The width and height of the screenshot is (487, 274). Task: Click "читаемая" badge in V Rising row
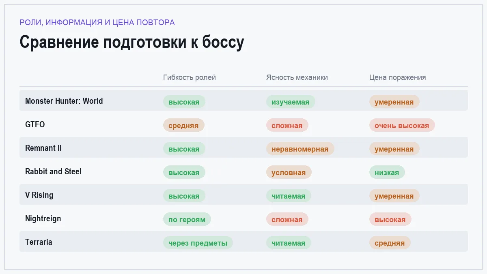pos(289,196)
